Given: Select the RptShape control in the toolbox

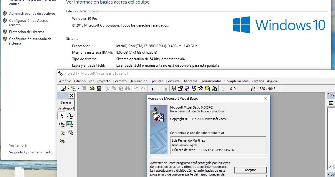Looking at the screenshot, I should pos(70,133).
